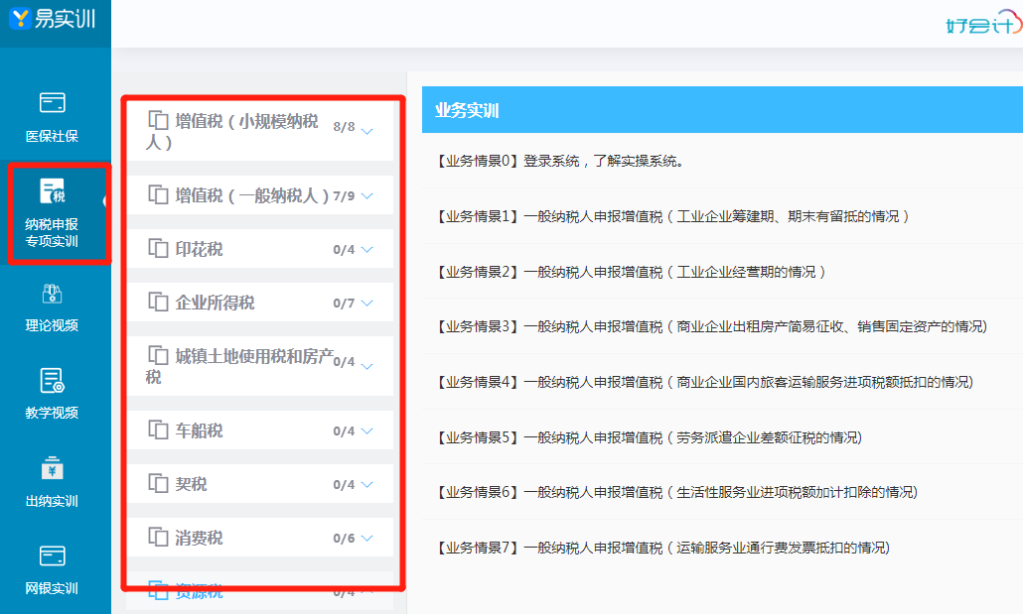This screenshot has height=614, width=1023.
Task: Click copy icon beside 企业所得税
Action: point(158,302)
